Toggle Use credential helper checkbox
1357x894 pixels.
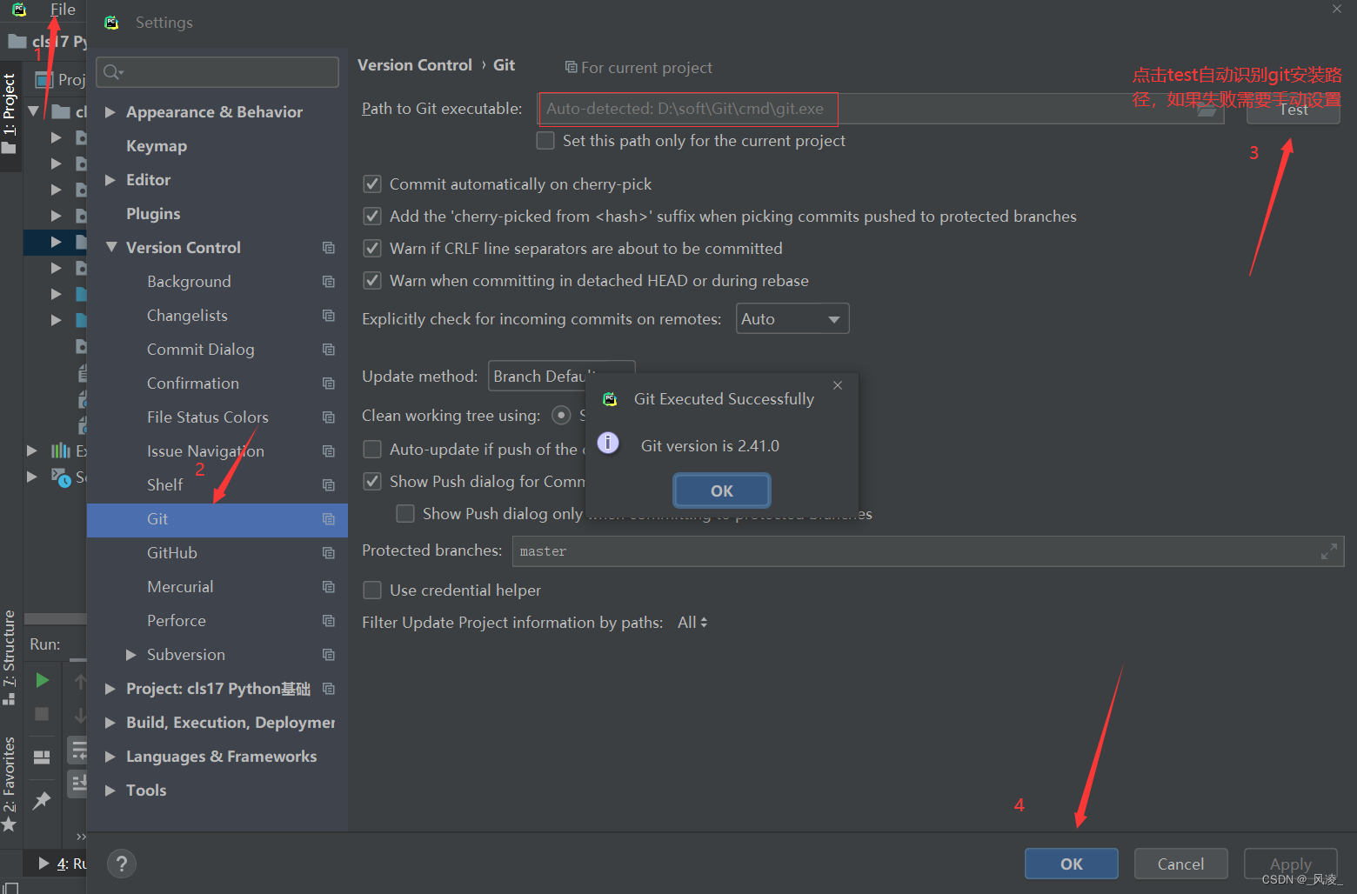(x=372, y=590)
